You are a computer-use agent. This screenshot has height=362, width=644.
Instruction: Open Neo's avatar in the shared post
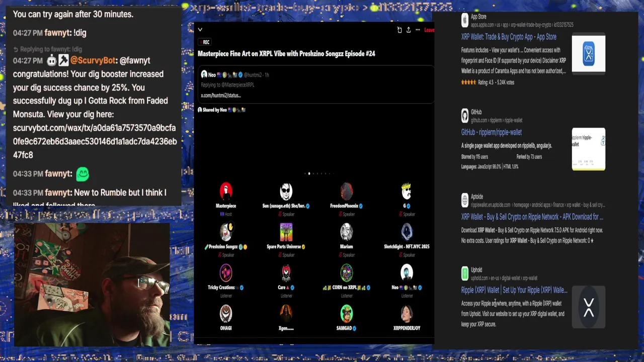click(204, 74)
